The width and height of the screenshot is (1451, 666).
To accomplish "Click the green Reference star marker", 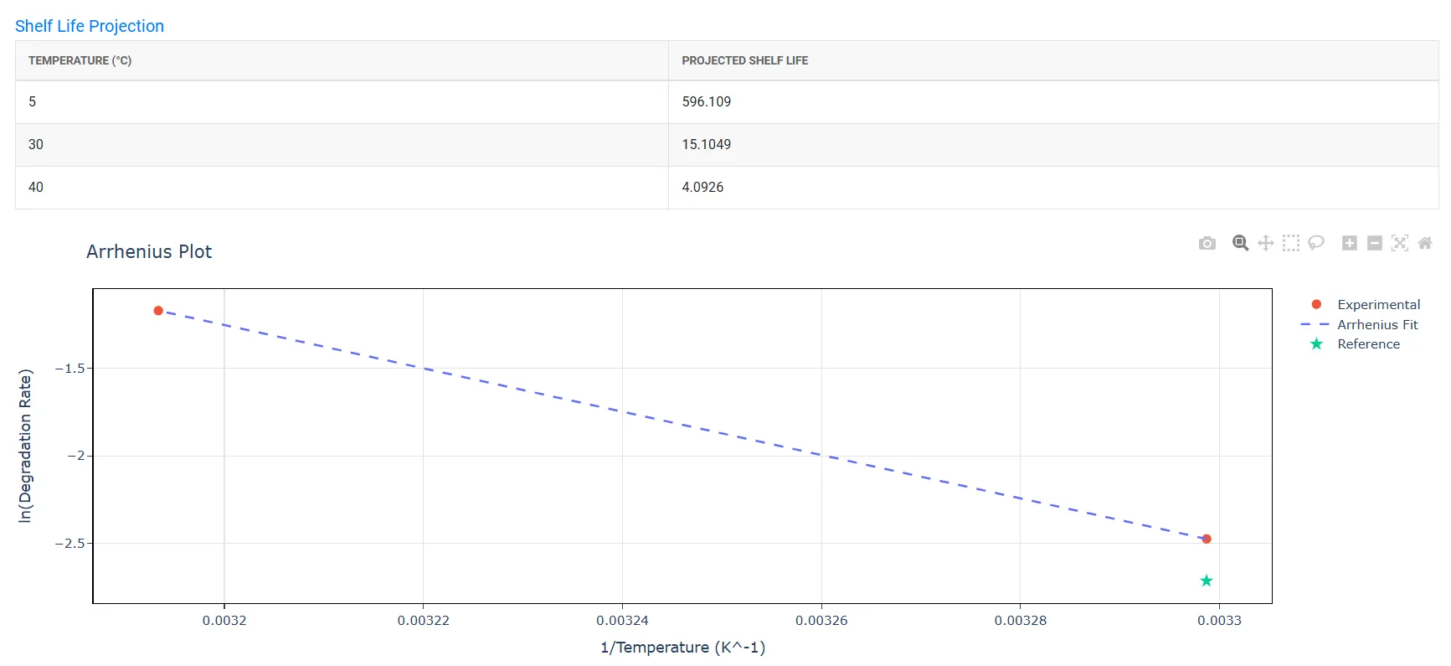I will (1206, 581).
